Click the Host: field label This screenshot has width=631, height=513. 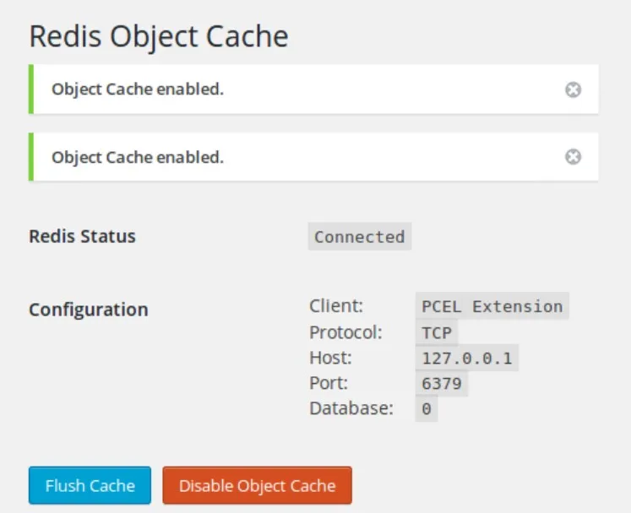[x=330, y=358]
